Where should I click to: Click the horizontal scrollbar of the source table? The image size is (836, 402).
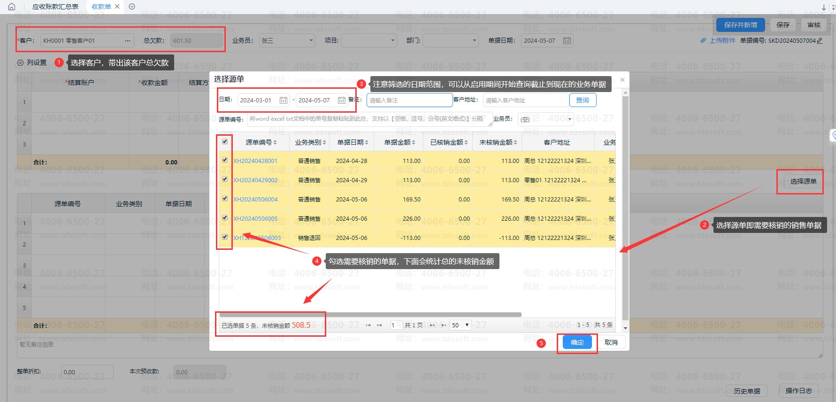370,315
